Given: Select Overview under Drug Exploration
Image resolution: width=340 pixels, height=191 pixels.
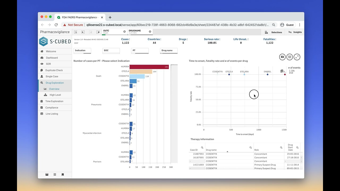Looking at the screenshot, I should point(55,89).
